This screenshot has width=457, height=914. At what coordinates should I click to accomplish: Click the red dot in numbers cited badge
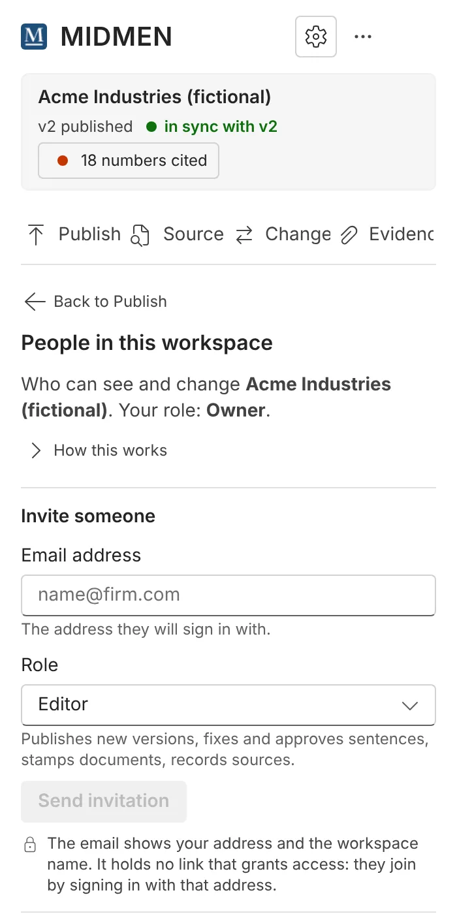coord(63,161)
